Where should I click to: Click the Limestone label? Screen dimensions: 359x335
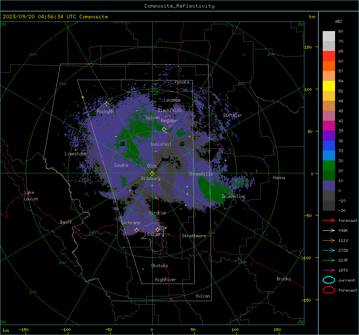pos(75,154)
